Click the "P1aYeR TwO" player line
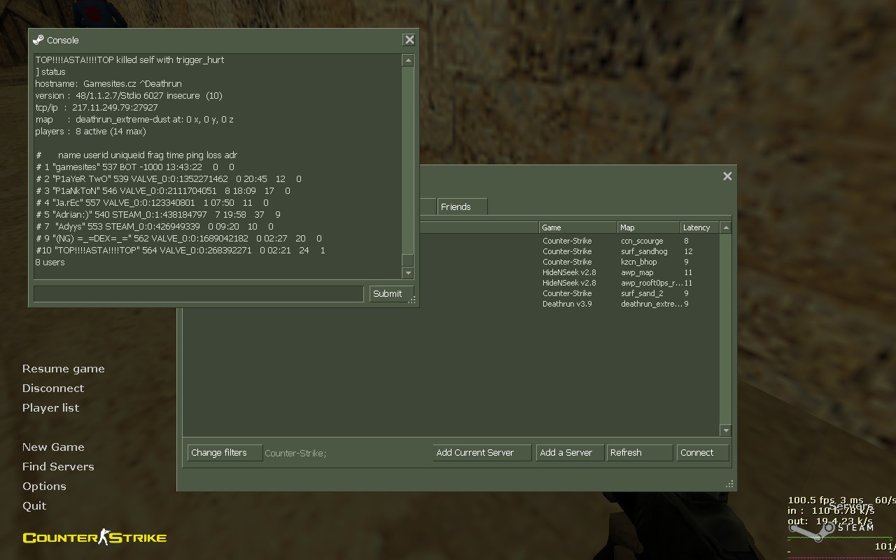Image resolution: width=896 pixels, height=560 pixels. [169, 179]
